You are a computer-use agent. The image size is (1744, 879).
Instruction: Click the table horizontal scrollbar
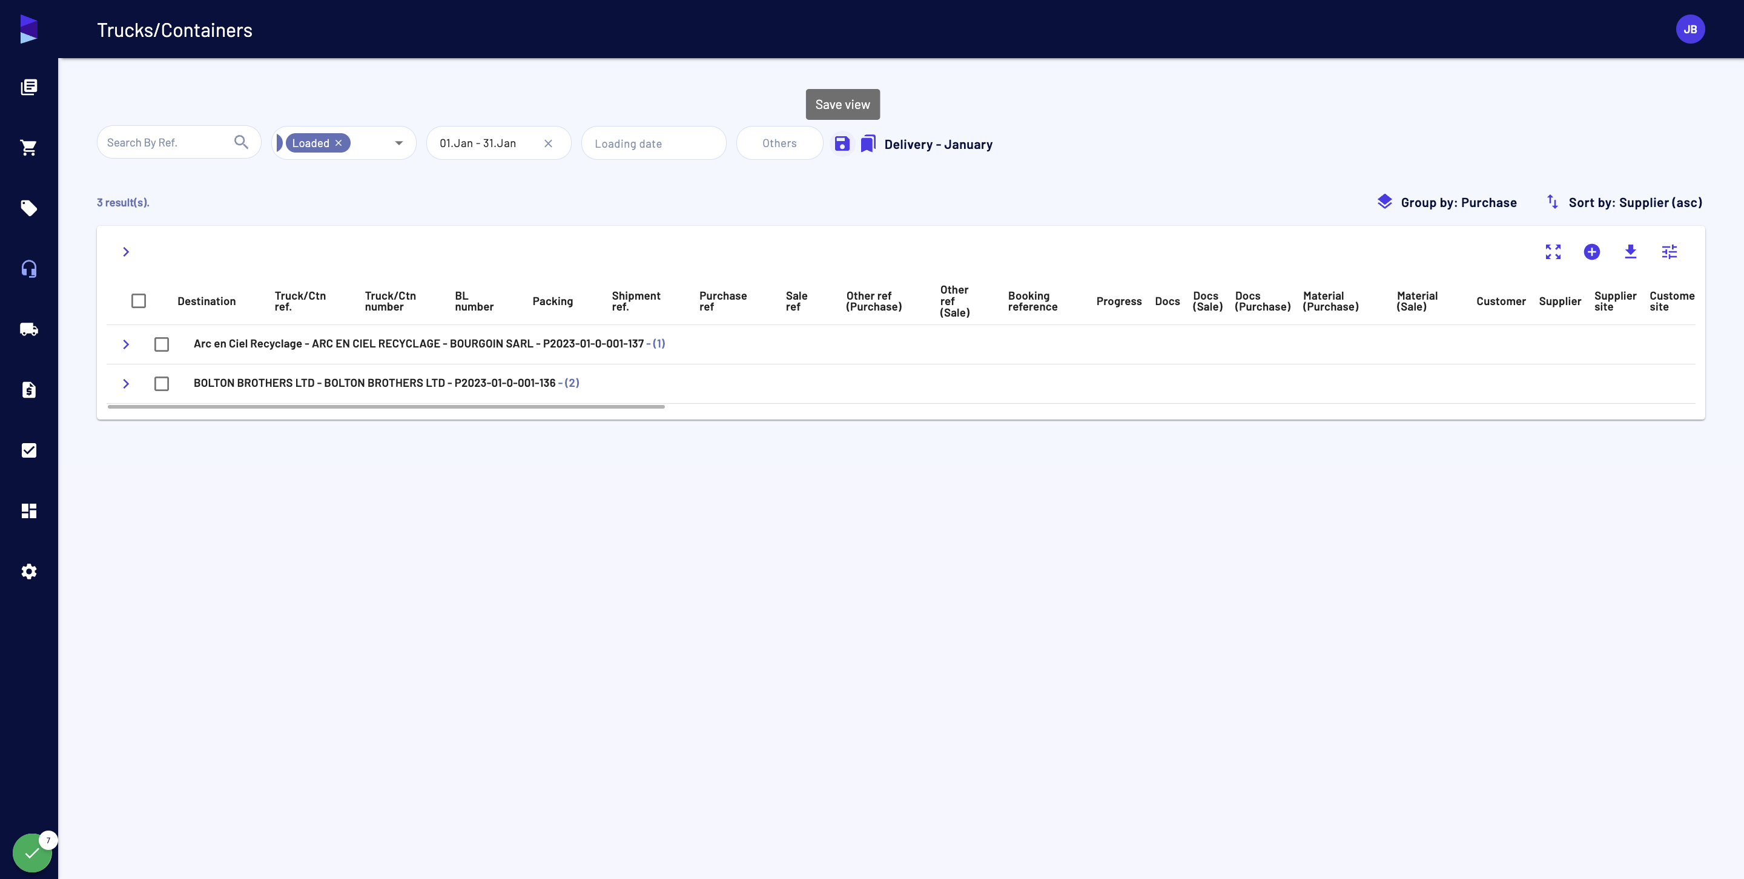[386, 407]
